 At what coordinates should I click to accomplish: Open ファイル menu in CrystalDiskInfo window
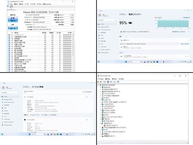point(10,4)
